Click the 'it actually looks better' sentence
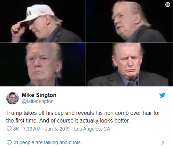The image size is (173, 148). coord(102,121)
